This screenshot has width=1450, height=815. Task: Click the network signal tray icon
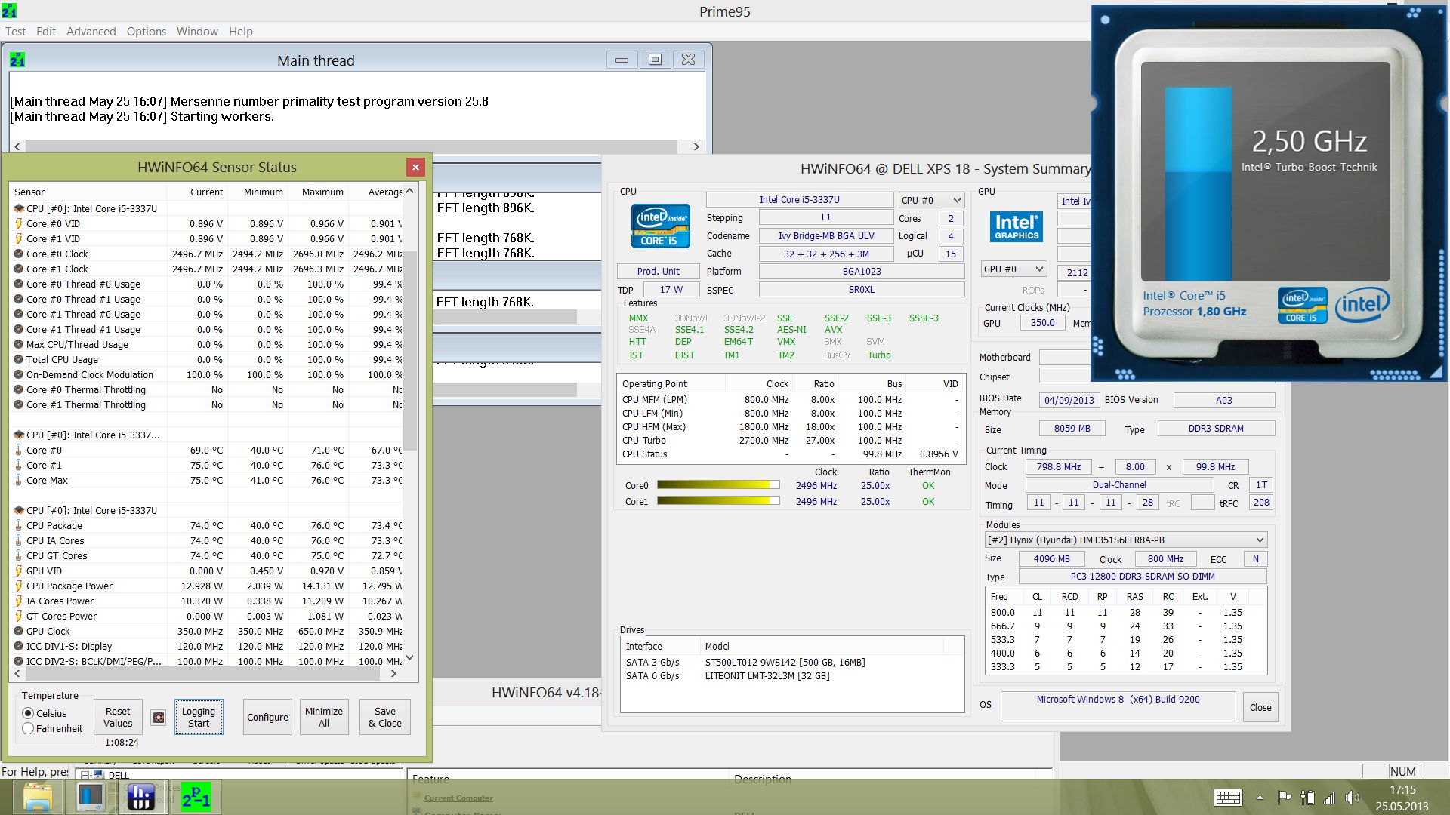(1329, 798)
